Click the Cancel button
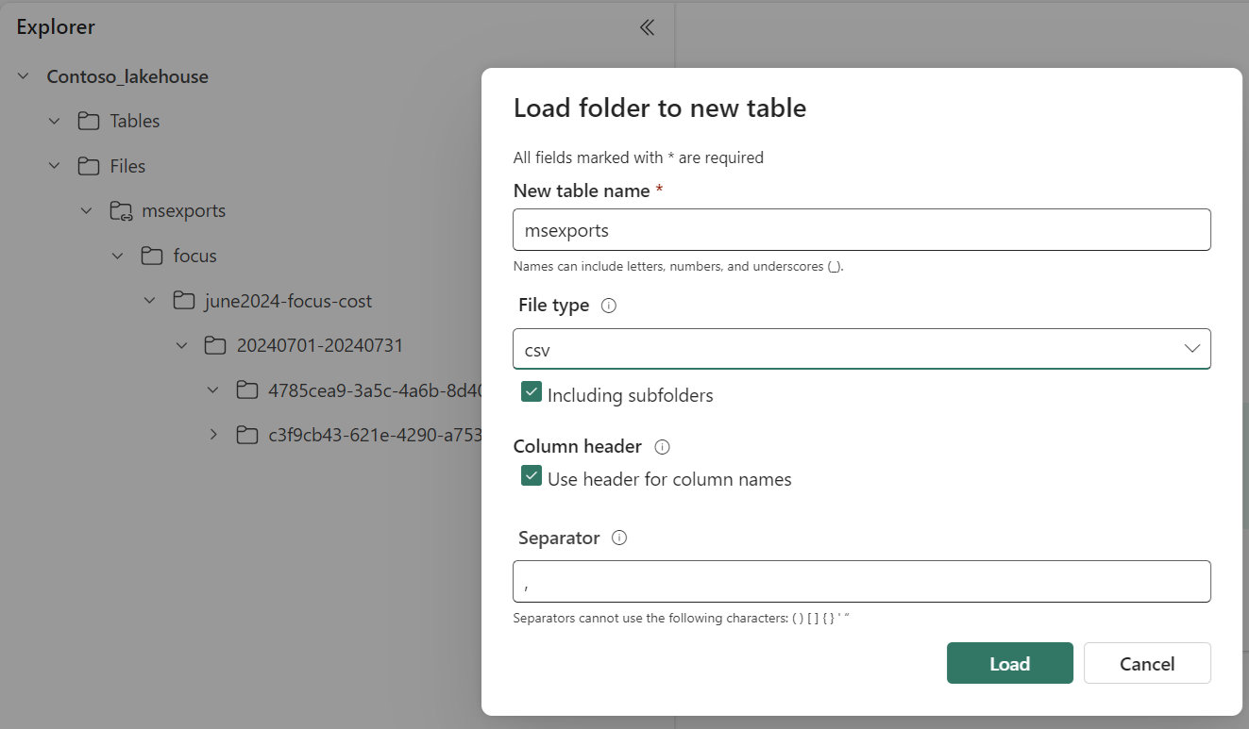 click(1146, 663)
